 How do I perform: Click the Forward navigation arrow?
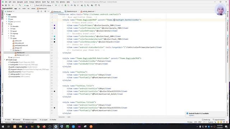(16, 5)
